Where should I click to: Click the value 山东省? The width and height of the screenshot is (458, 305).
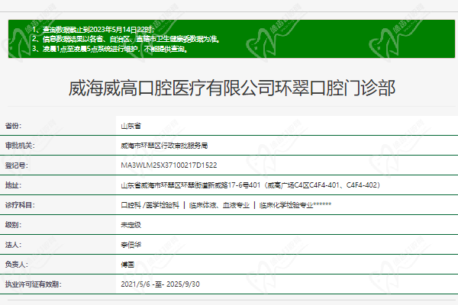click(x=131, y=126)
